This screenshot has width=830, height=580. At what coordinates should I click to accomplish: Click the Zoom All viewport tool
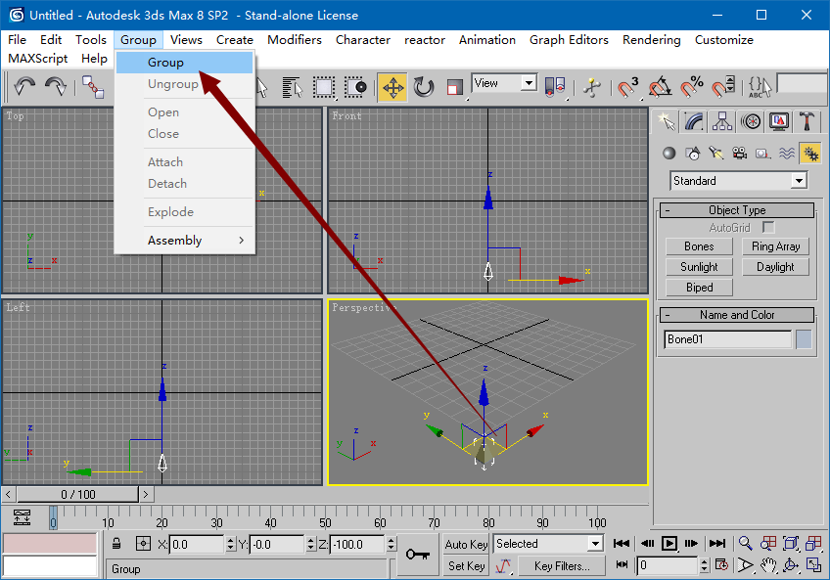coord(768,544)
